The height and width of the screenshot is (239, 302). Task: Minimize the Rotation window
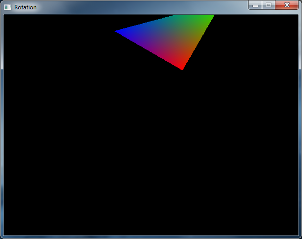(255, 5)
